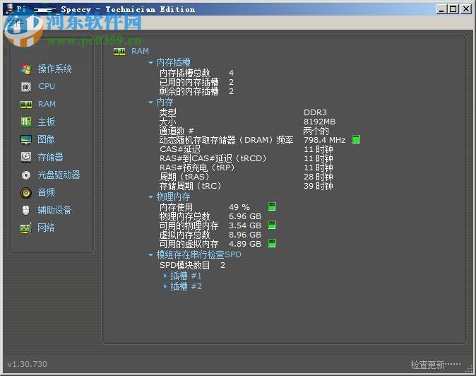Click the resize grip in window corner
This screenshot has height=376, width=476.
(x=470, y=369)
